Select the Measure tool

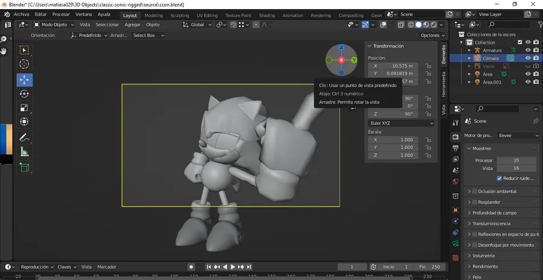tap(24, 151)
